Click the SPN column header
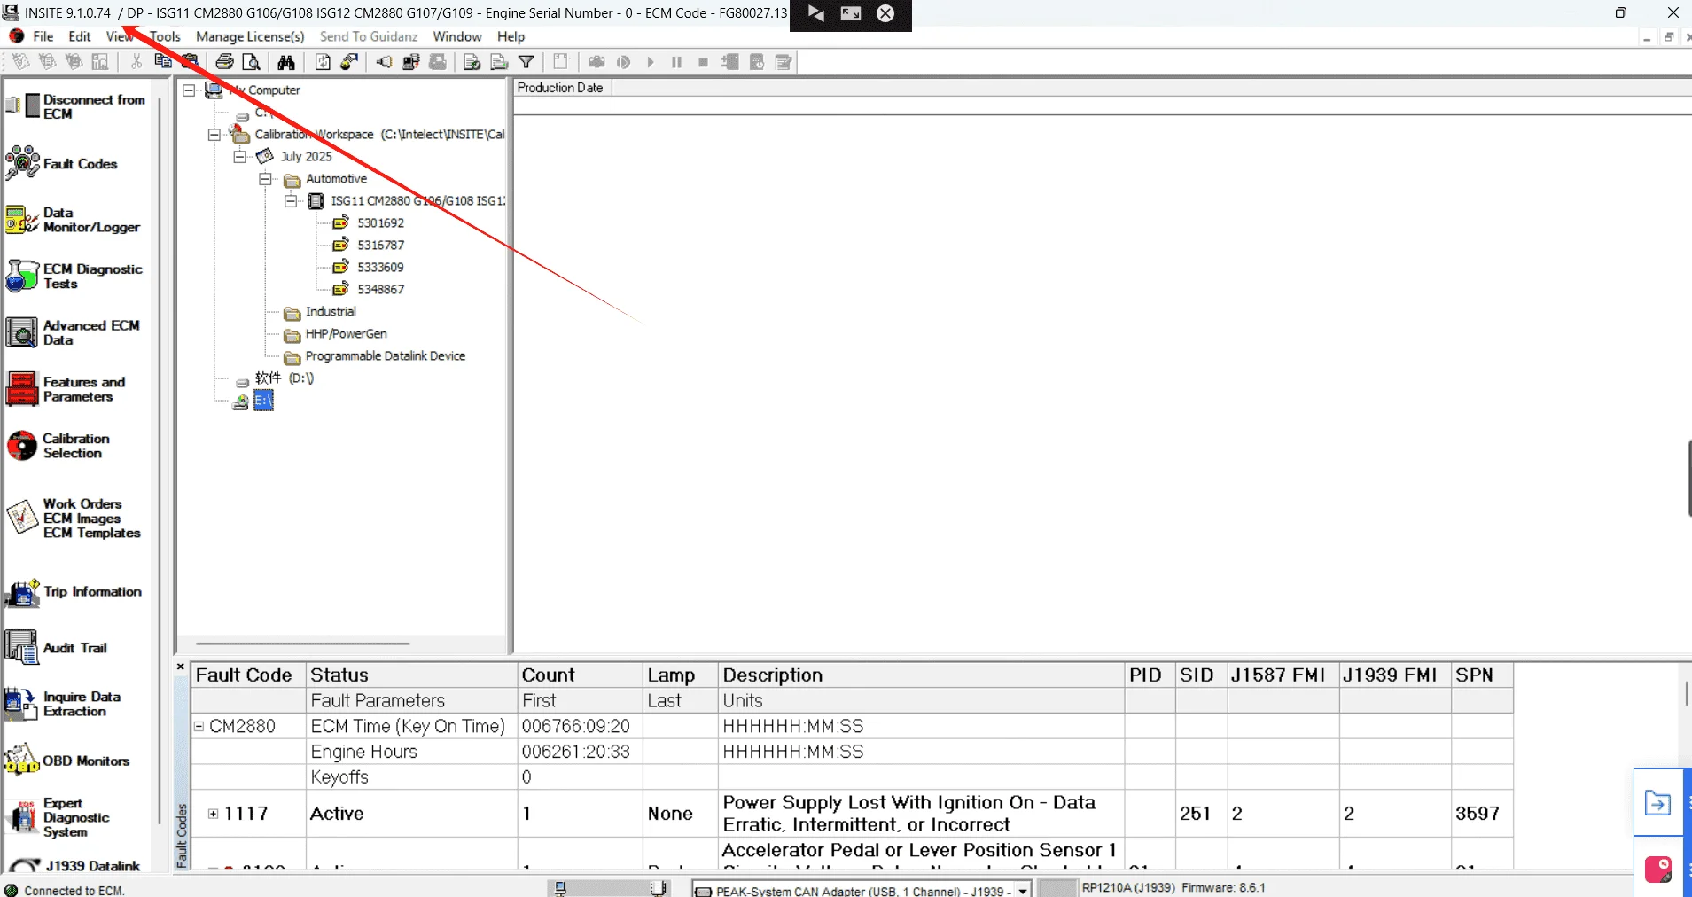This screenshot has width=1692, height=897. 1482,675
